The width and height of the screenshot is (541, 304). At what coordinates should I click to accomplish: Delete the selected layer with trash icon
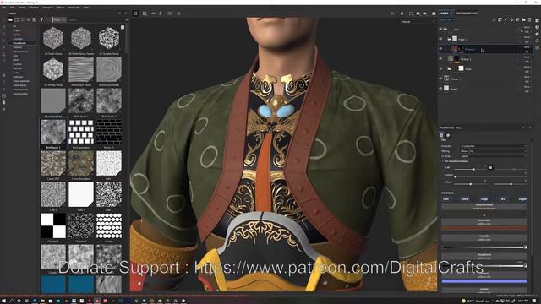[530, 20]
